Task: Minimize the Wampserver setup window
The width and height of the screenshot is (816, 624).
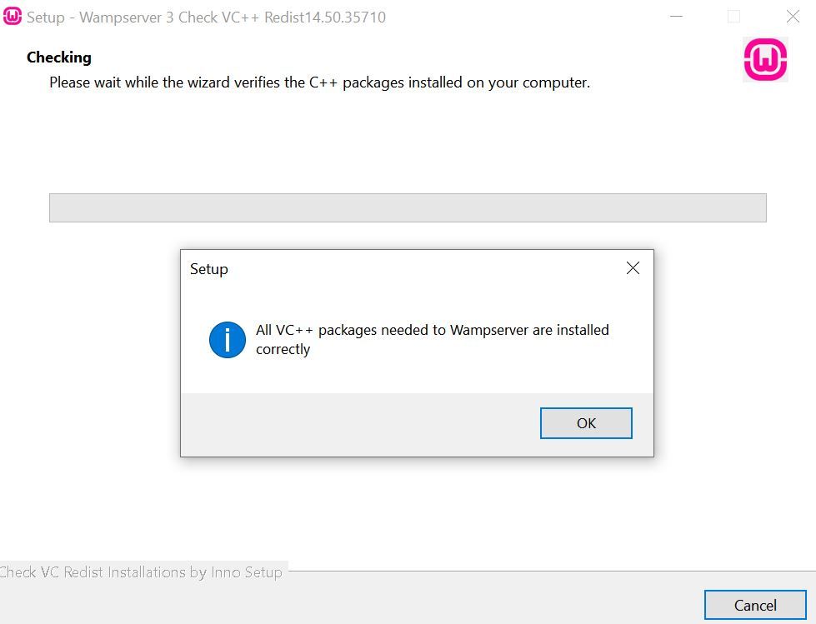Action: (676, 17)
